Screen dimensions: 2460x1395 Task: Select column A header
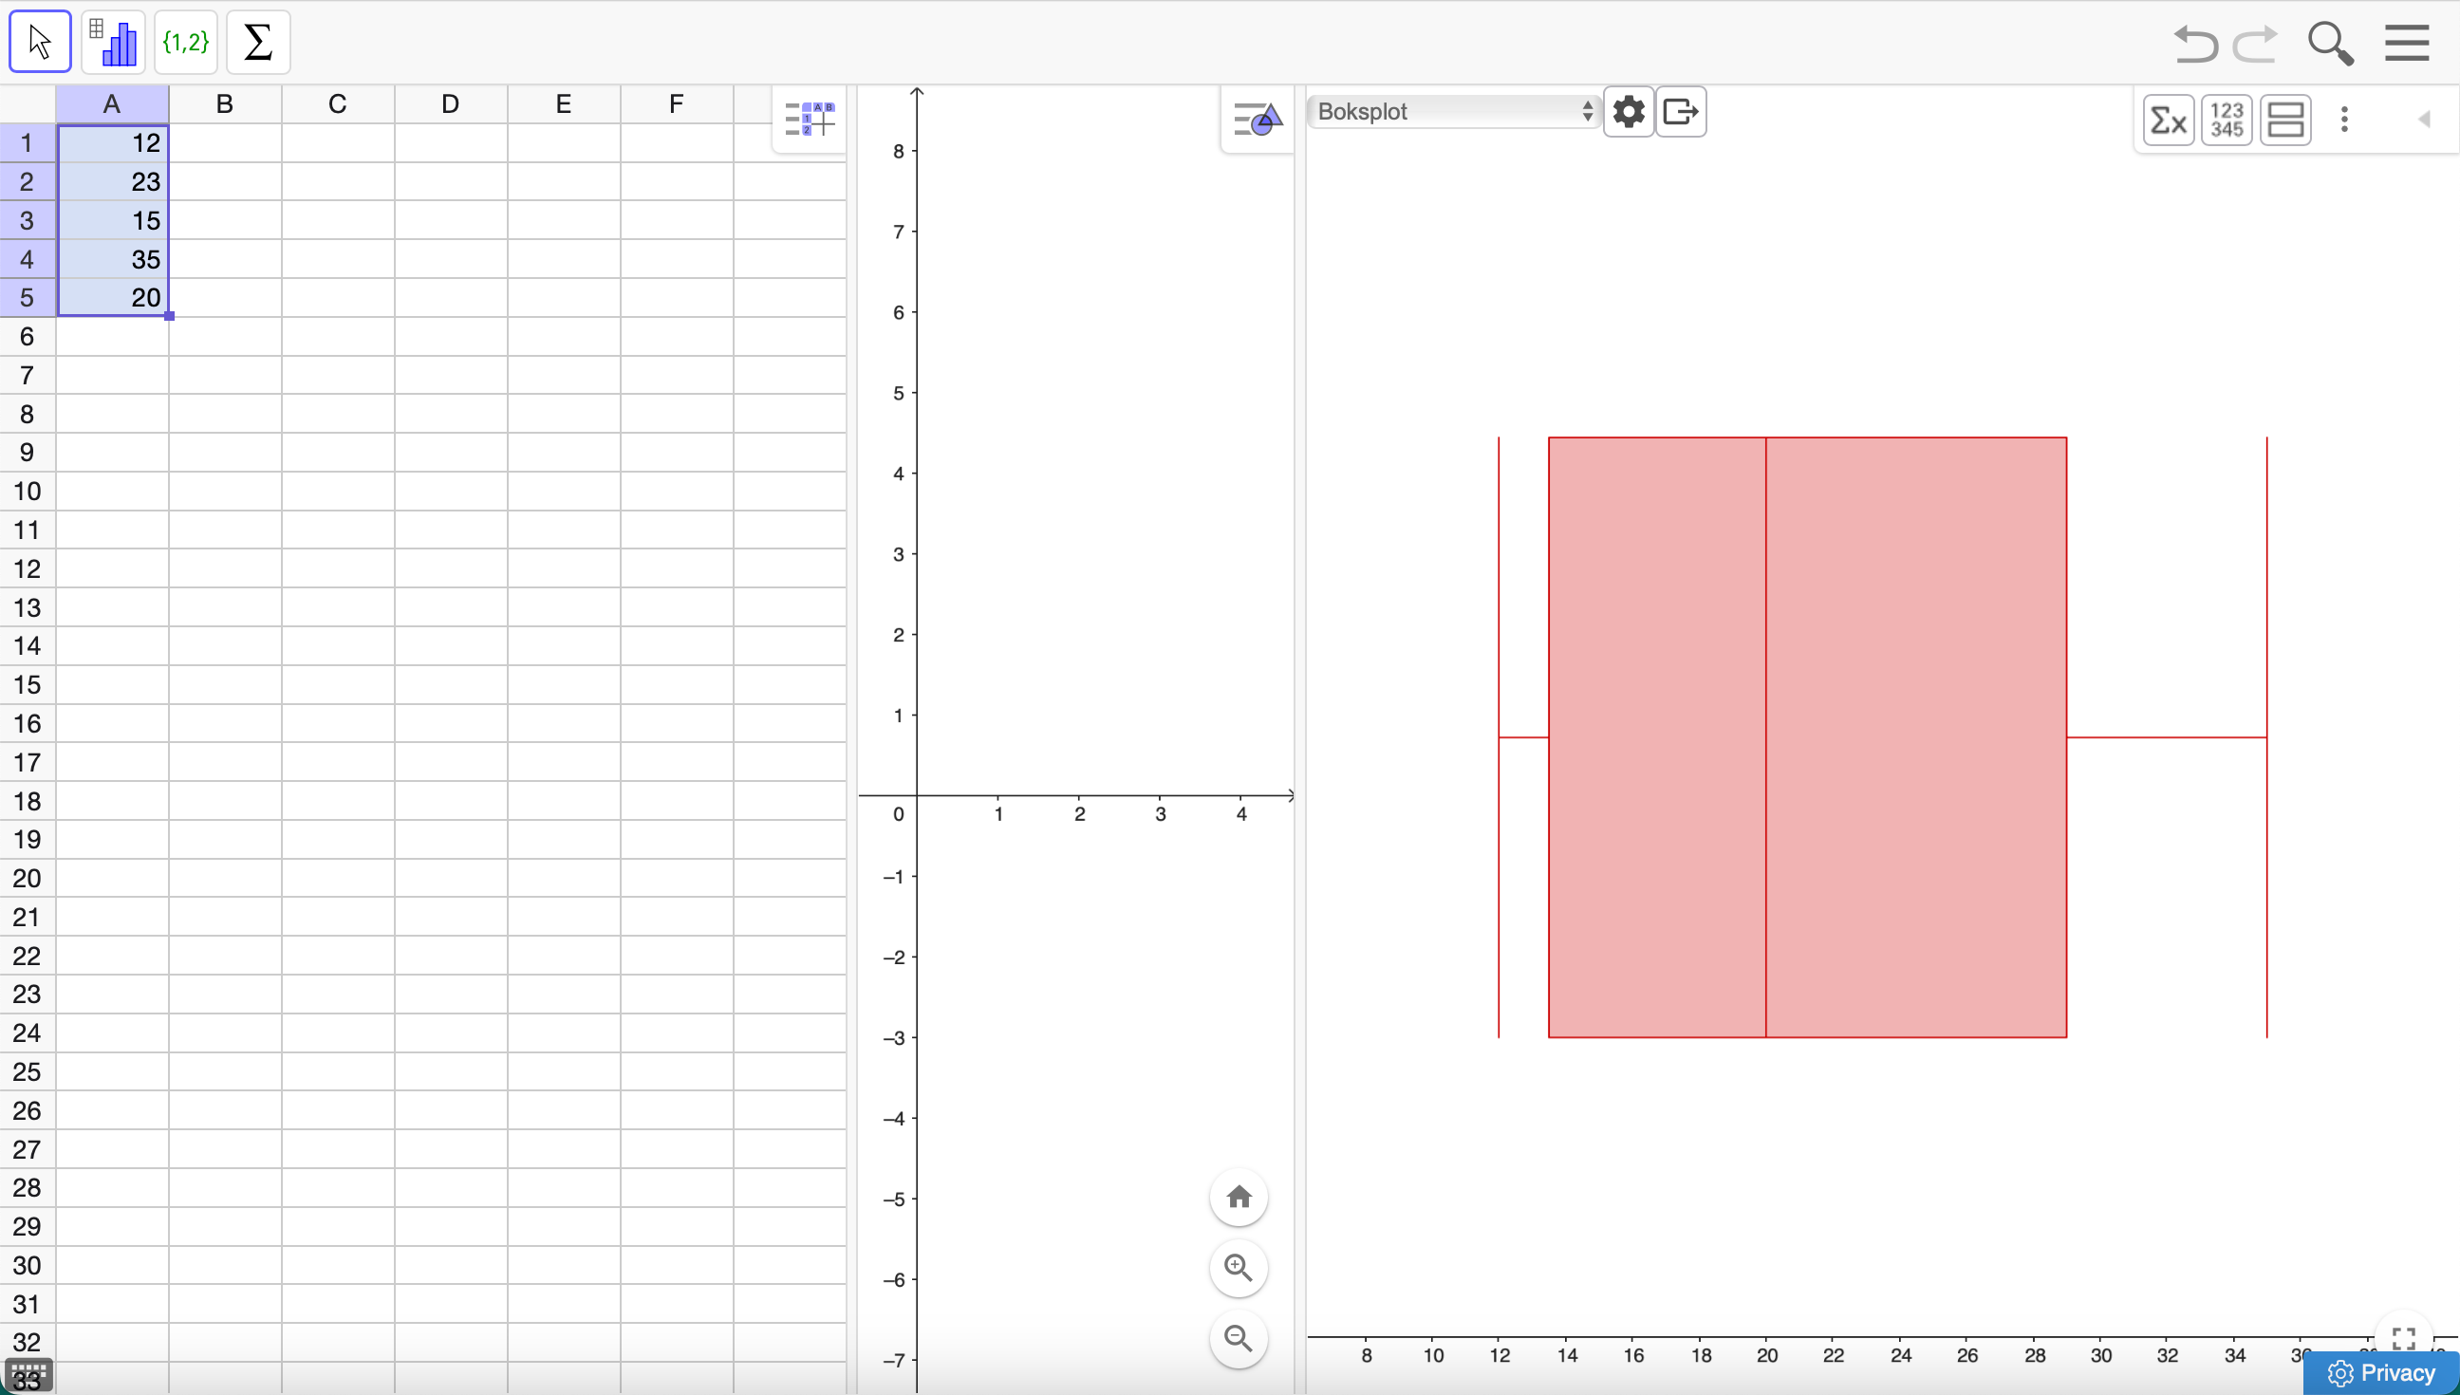[x=112, y=104]
